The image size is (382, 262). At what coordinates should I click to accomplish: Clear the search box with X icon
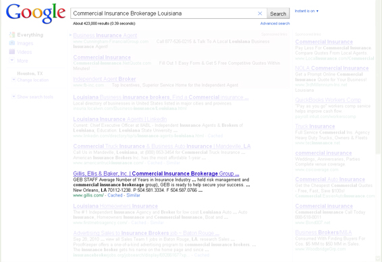pos(260,14)
